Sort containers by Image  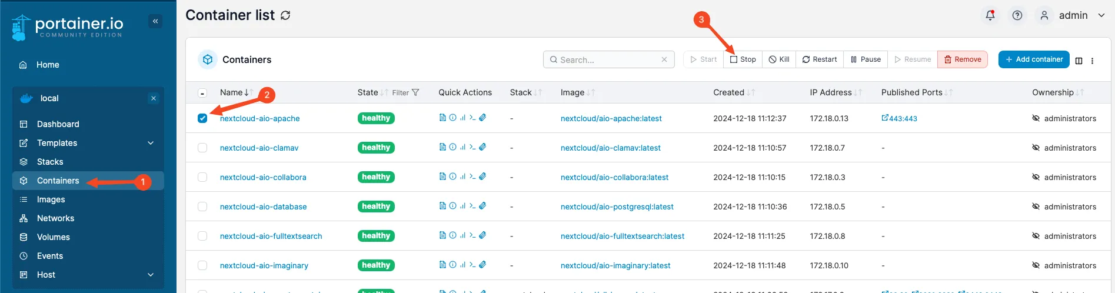[x=577, y=92]
